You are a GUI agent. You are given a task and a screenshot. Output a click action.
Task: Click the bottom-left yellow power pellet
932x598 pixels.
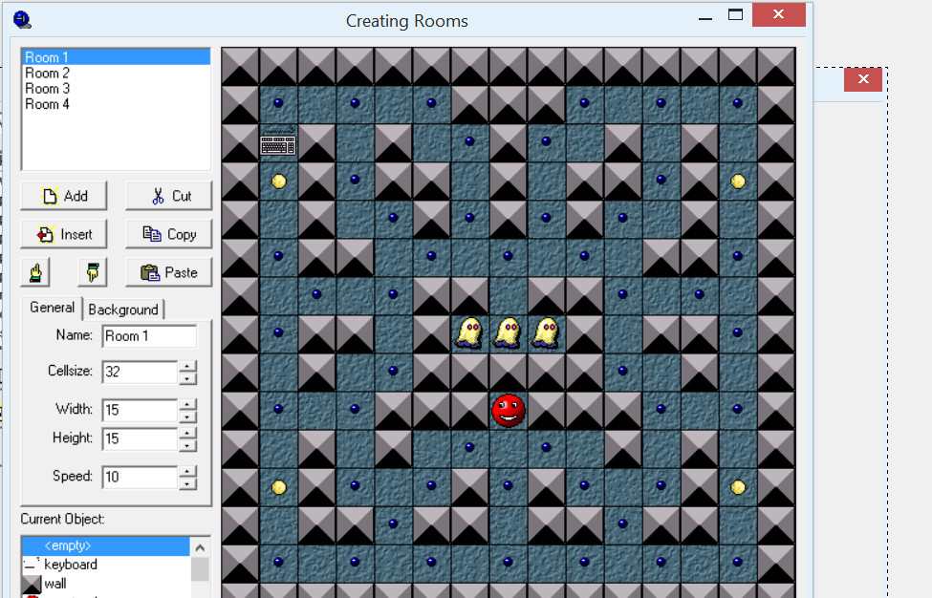(279, 487)
